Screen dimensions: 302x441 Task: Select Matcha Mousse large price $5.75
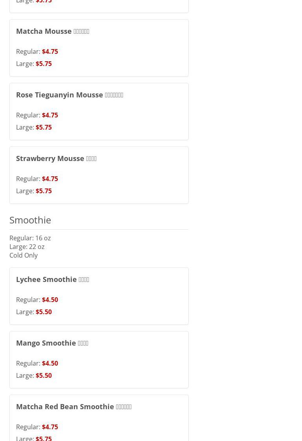pos(44,64)
